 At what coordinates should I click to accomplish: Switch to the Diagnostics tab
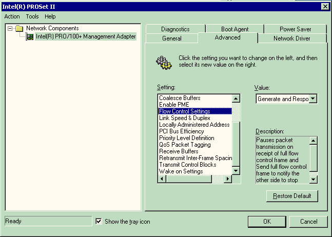tap(175, 29)
